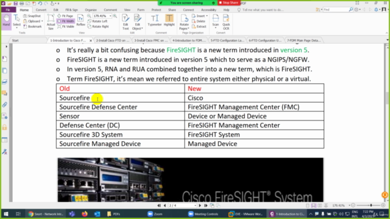The width and height of the screenshot is (390, 219).
Task: Click the zoom in circle button in status bar
Action: tap(383, 206)
